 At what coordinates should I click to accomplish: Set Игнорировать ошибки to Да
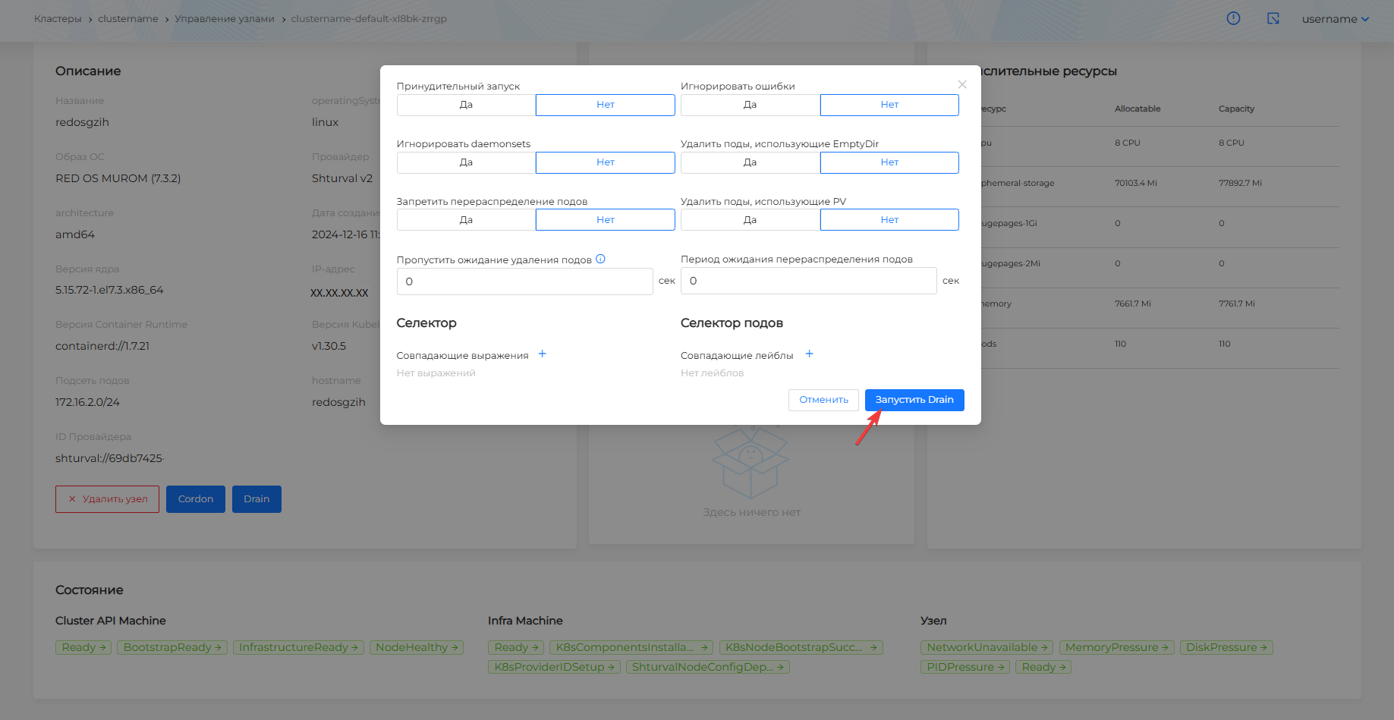750,105
